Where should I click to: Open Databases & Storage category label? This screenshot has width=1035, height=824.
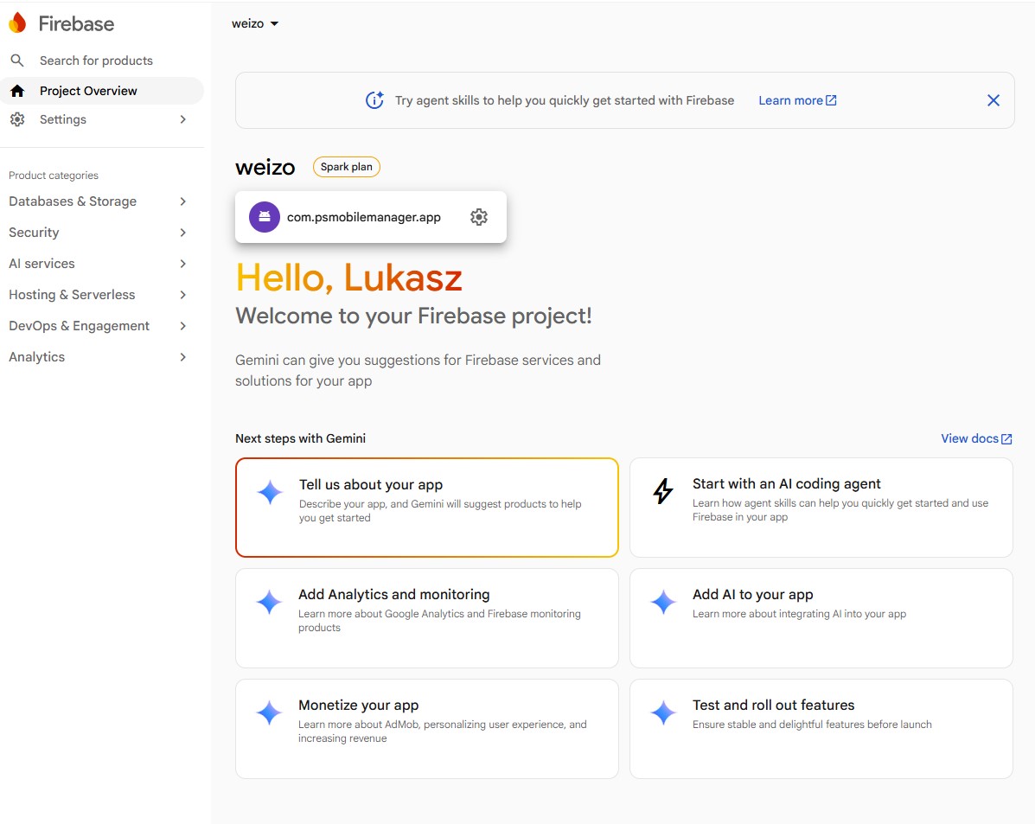[x=73, y=201]
